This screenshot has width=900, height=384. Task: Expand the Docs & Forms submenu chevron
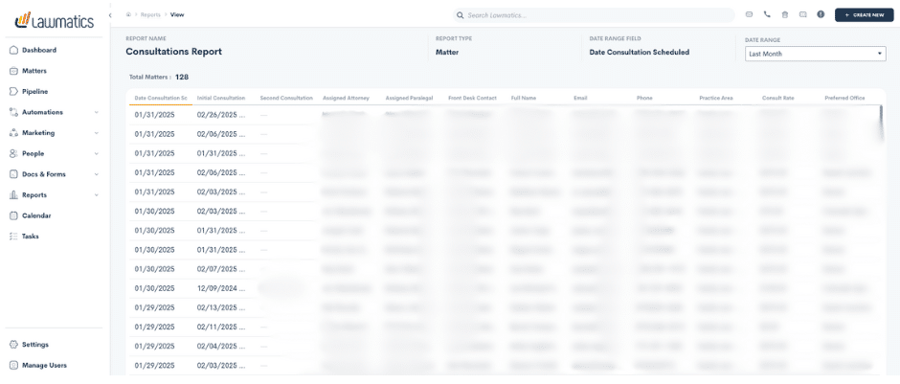97,174
